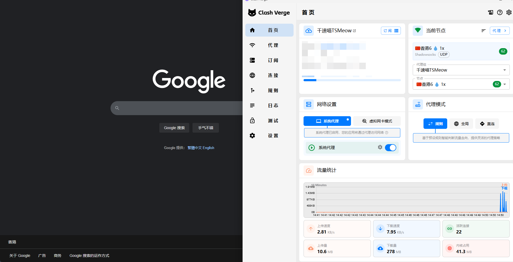The width and height of the screenshot is (513, 262).
Task: Click the 下载速度 down arrow icon
Action: 380,229
